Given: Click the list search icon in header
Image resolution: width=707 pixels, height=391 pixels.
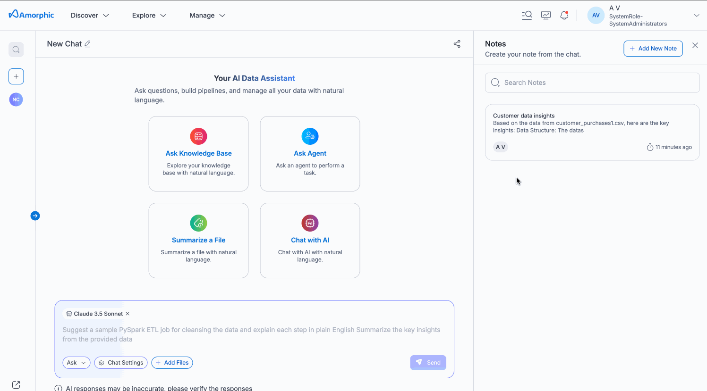Looking at the screenshot, I should point(527,15).
